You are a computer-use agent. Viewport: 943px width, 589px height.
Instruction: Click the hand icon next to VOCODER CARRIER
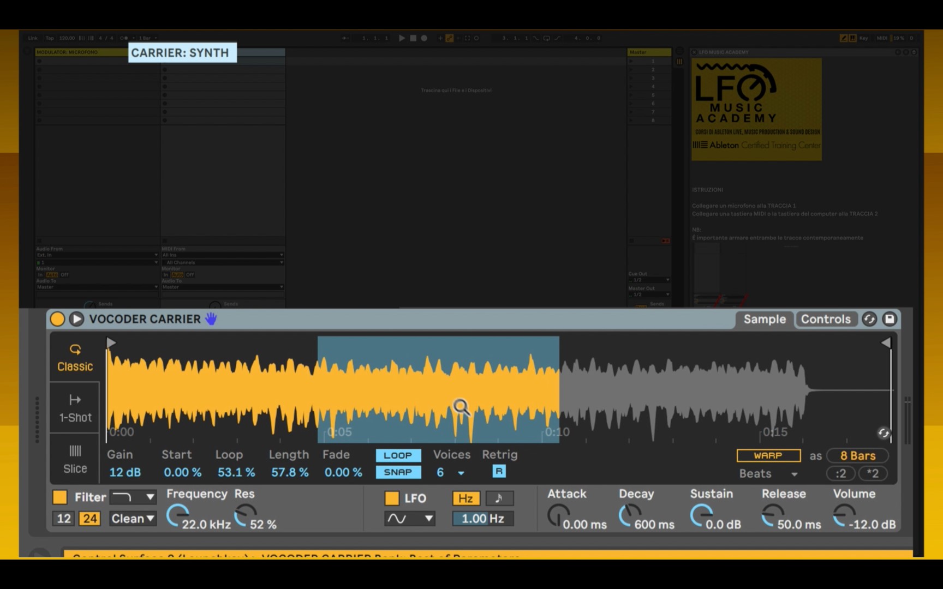(x=211, y=319)
